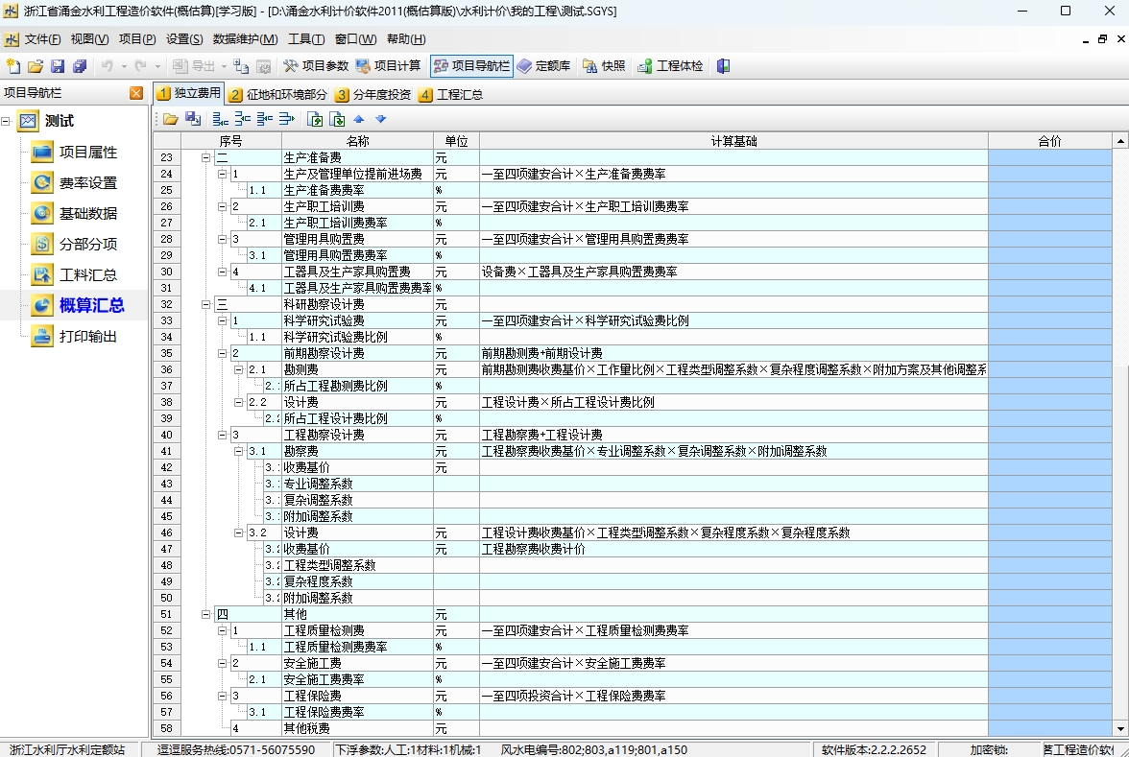1129x757 pixels.
Task: Click the 导出 export button
Action: 194,66
